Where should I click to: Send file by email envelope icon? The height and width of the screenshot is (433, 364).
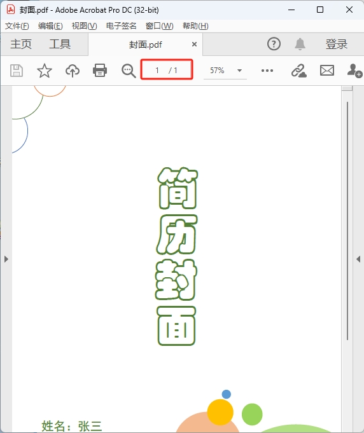(327, 71)
